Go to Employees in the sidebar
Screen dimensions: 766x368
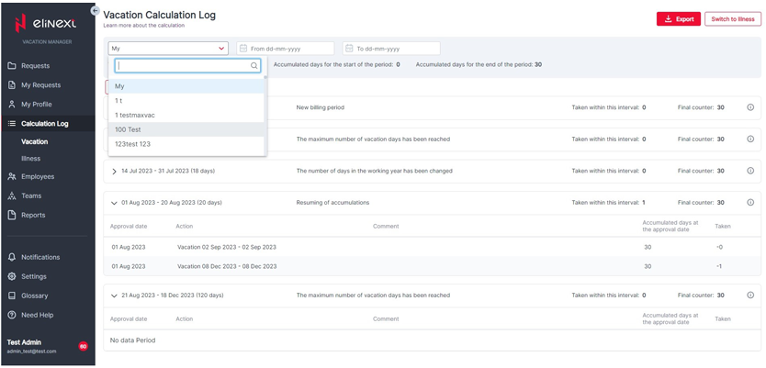pos(38,176)
